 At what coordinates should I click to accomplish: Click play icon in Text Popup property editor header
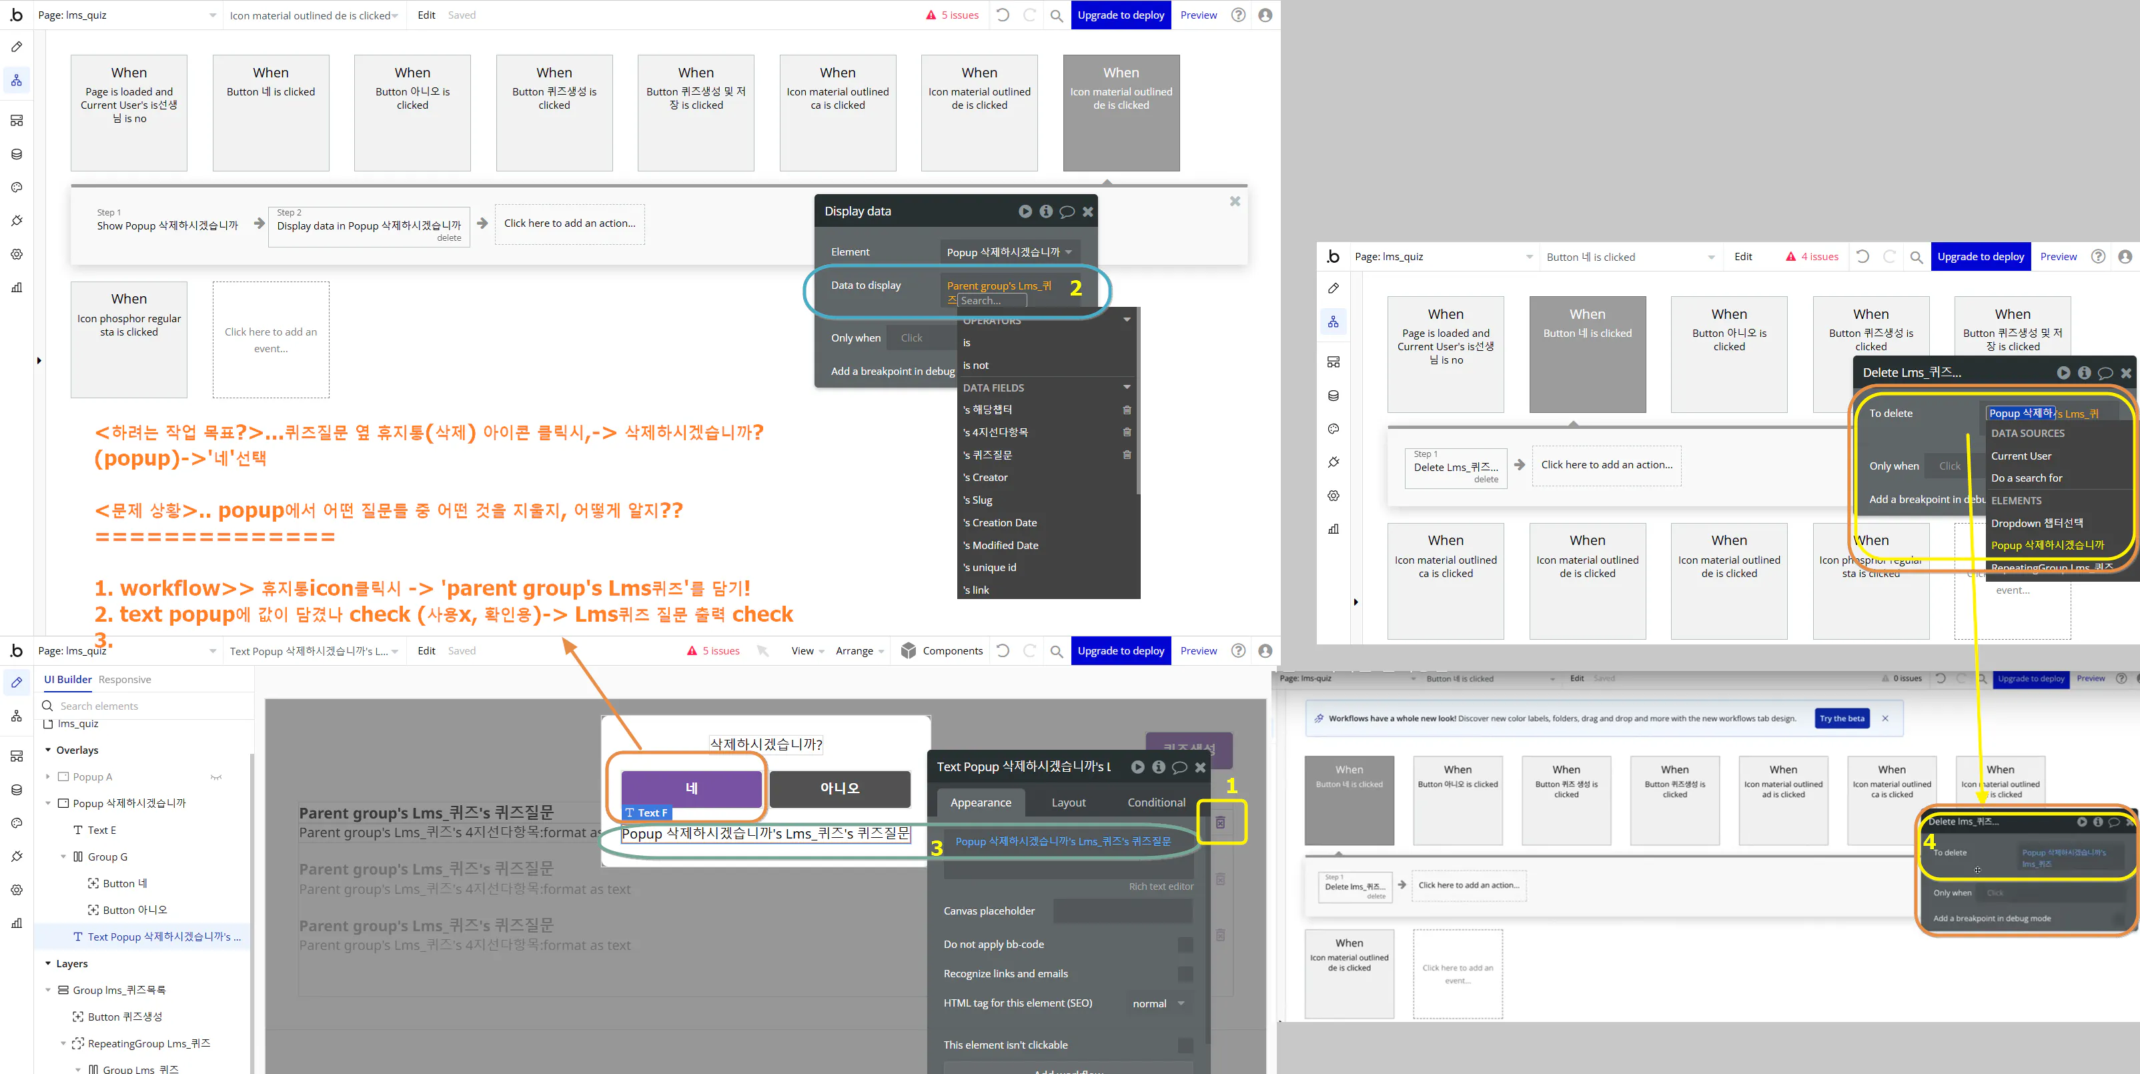click(1137, 766)
